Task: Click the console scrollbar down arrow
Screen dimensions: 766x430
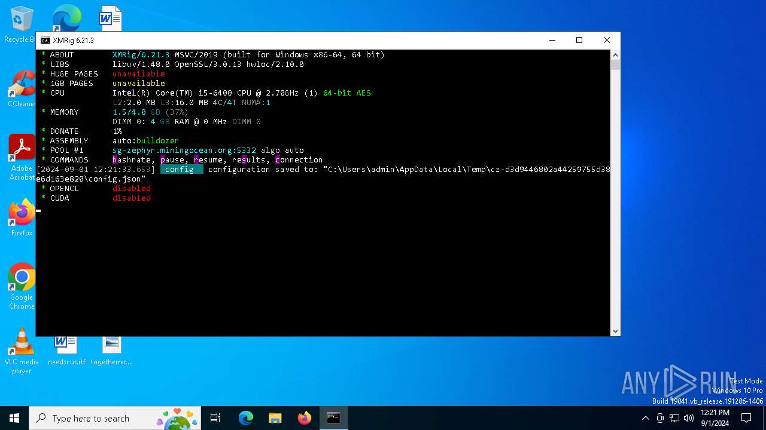Action: (615, 331)
